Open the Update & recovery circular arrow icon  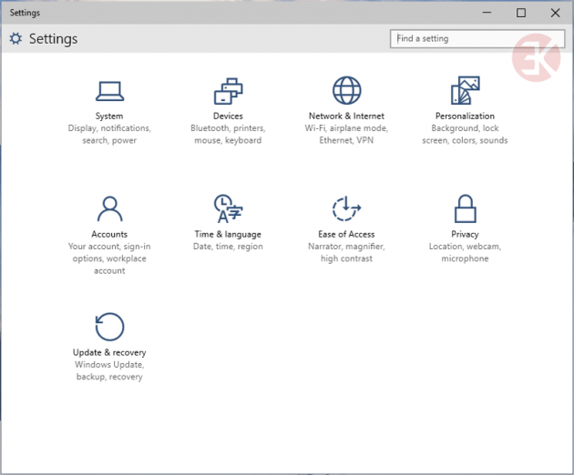click(109, 327)
